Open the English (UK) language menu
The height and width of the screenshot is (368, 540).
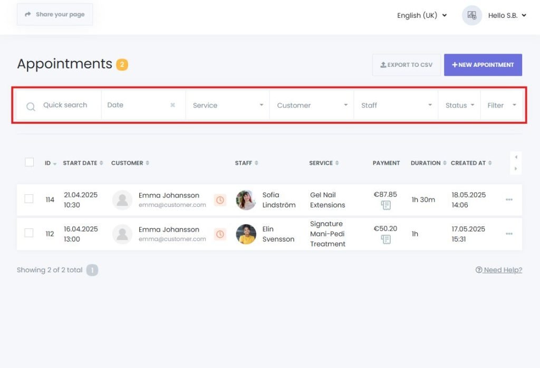[x=419, y=15]
